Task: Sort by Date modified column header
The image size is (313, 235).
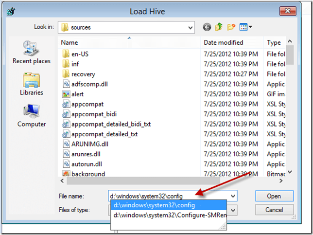Action: (232, 42)
